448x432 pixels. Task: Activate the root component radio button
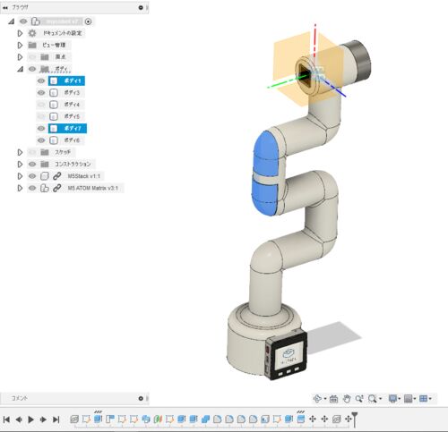(88, 21)
